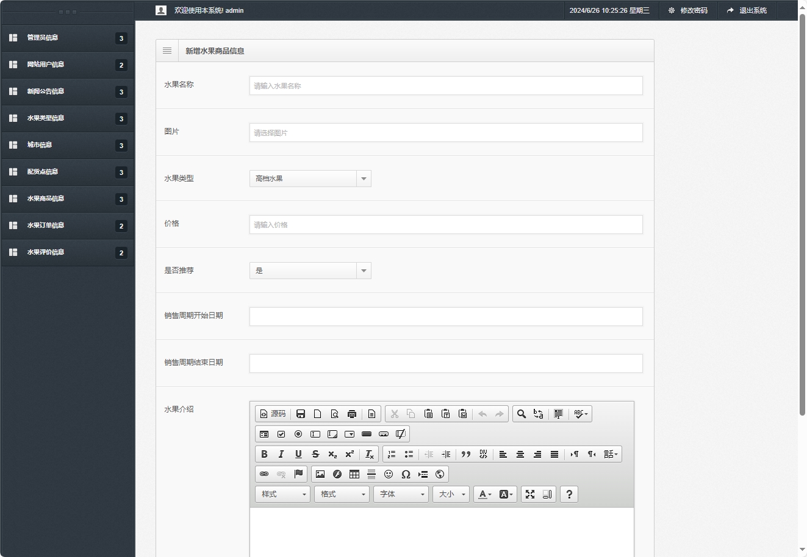Insert a selection field icon

(x=350, y=434)
